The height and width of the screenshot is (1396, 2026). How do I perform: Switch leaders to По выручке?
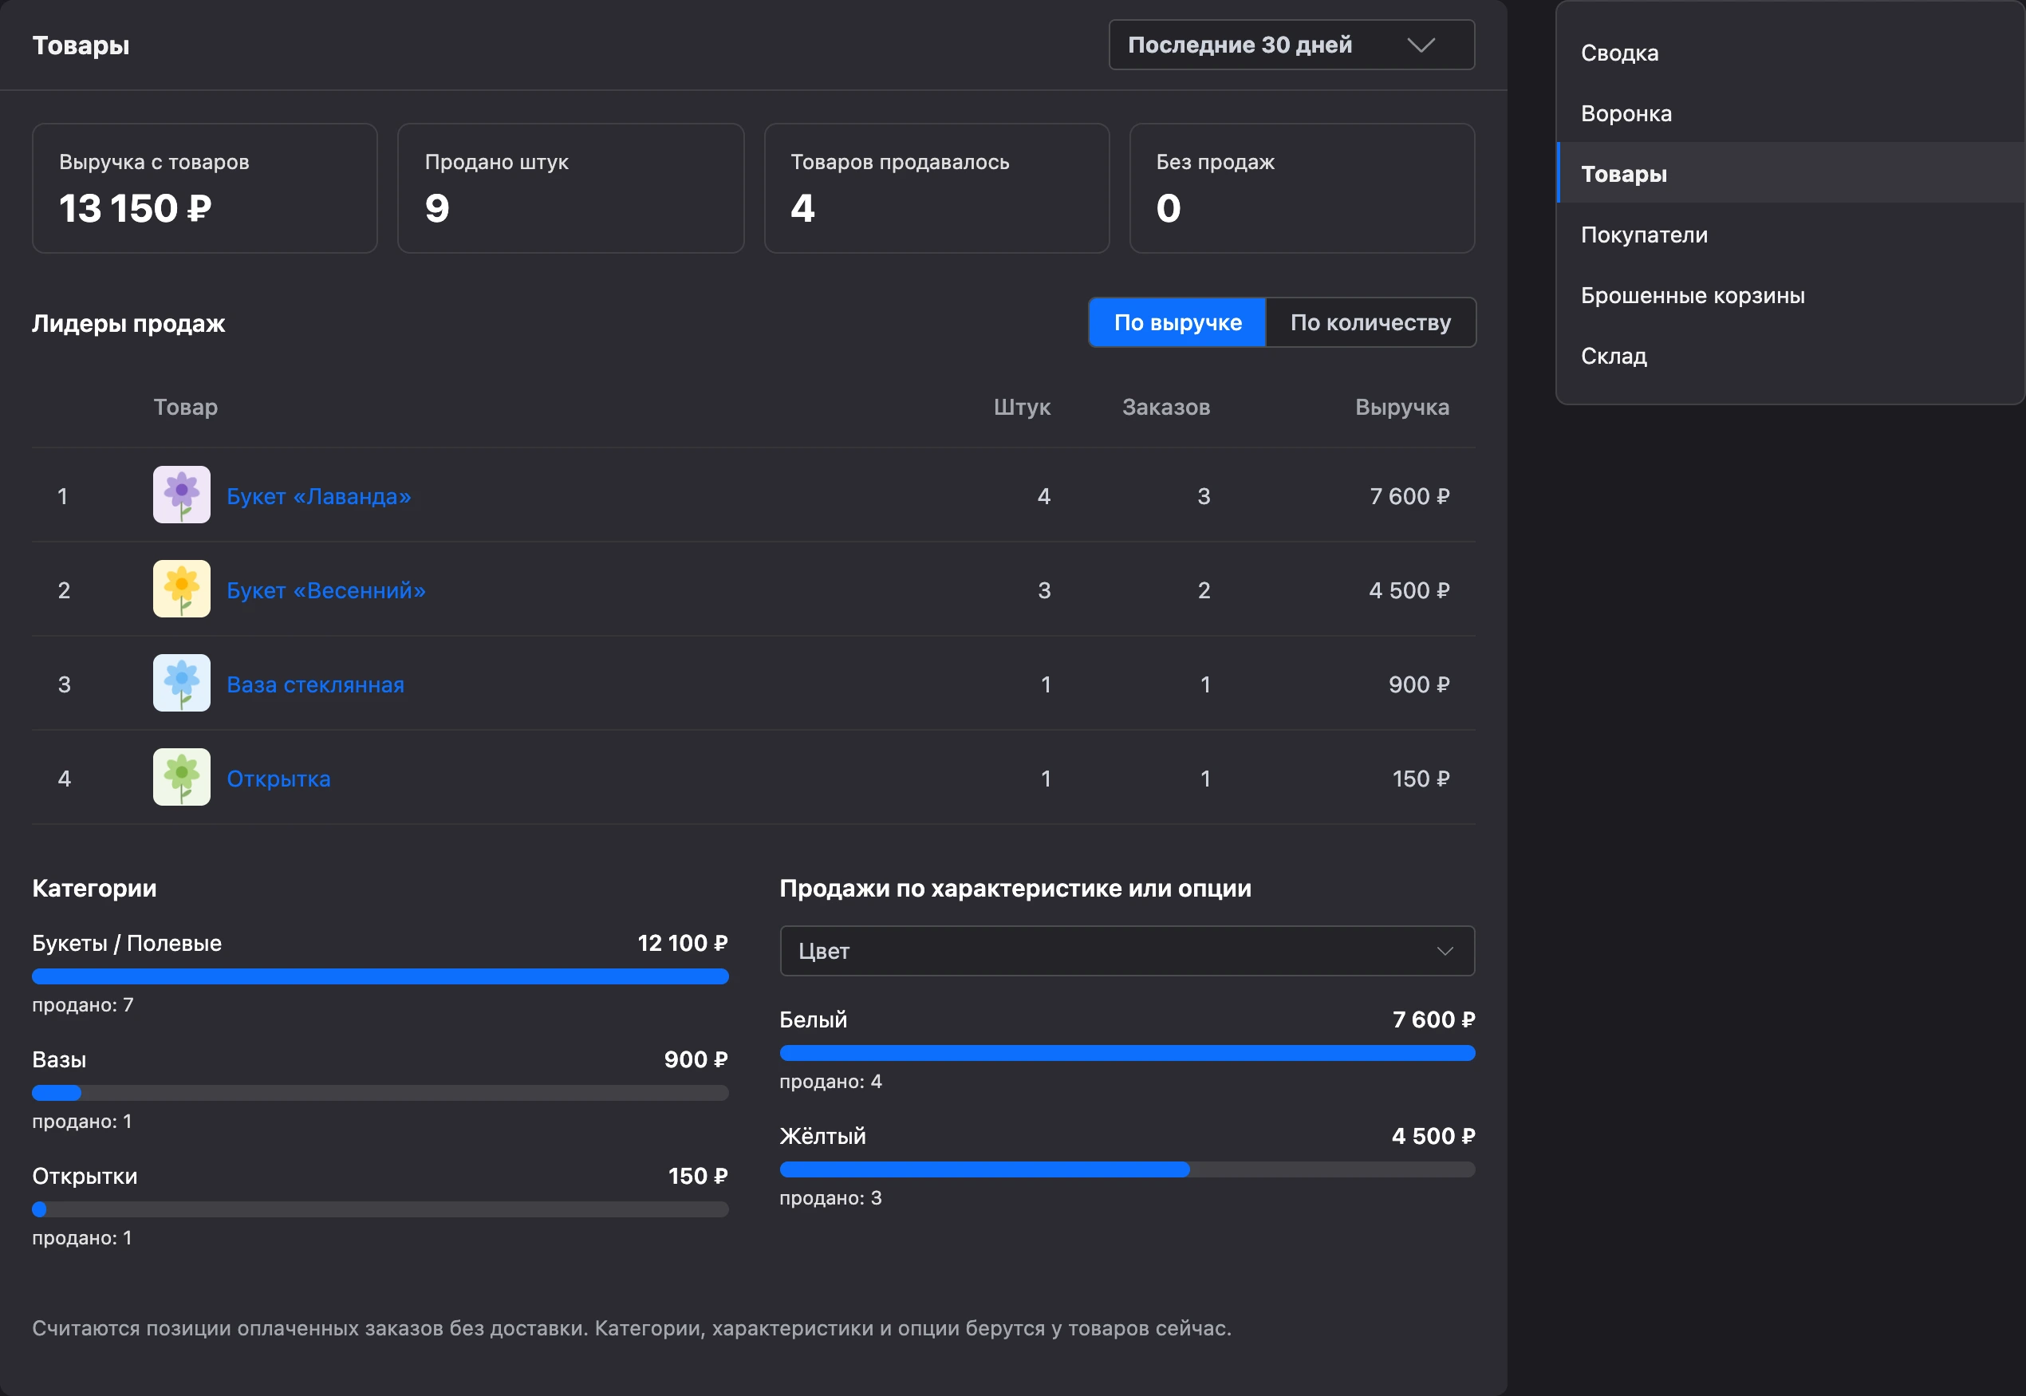tap(1177, 323)
